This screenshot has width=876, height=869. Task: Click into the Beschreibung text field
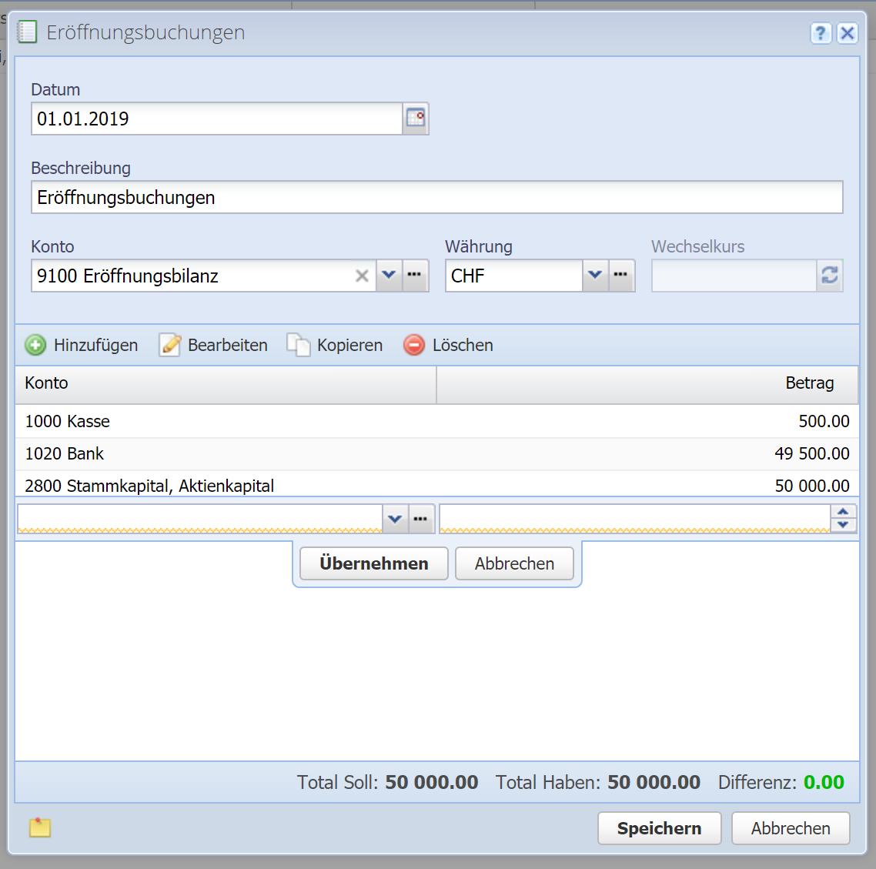coord(436,197)
